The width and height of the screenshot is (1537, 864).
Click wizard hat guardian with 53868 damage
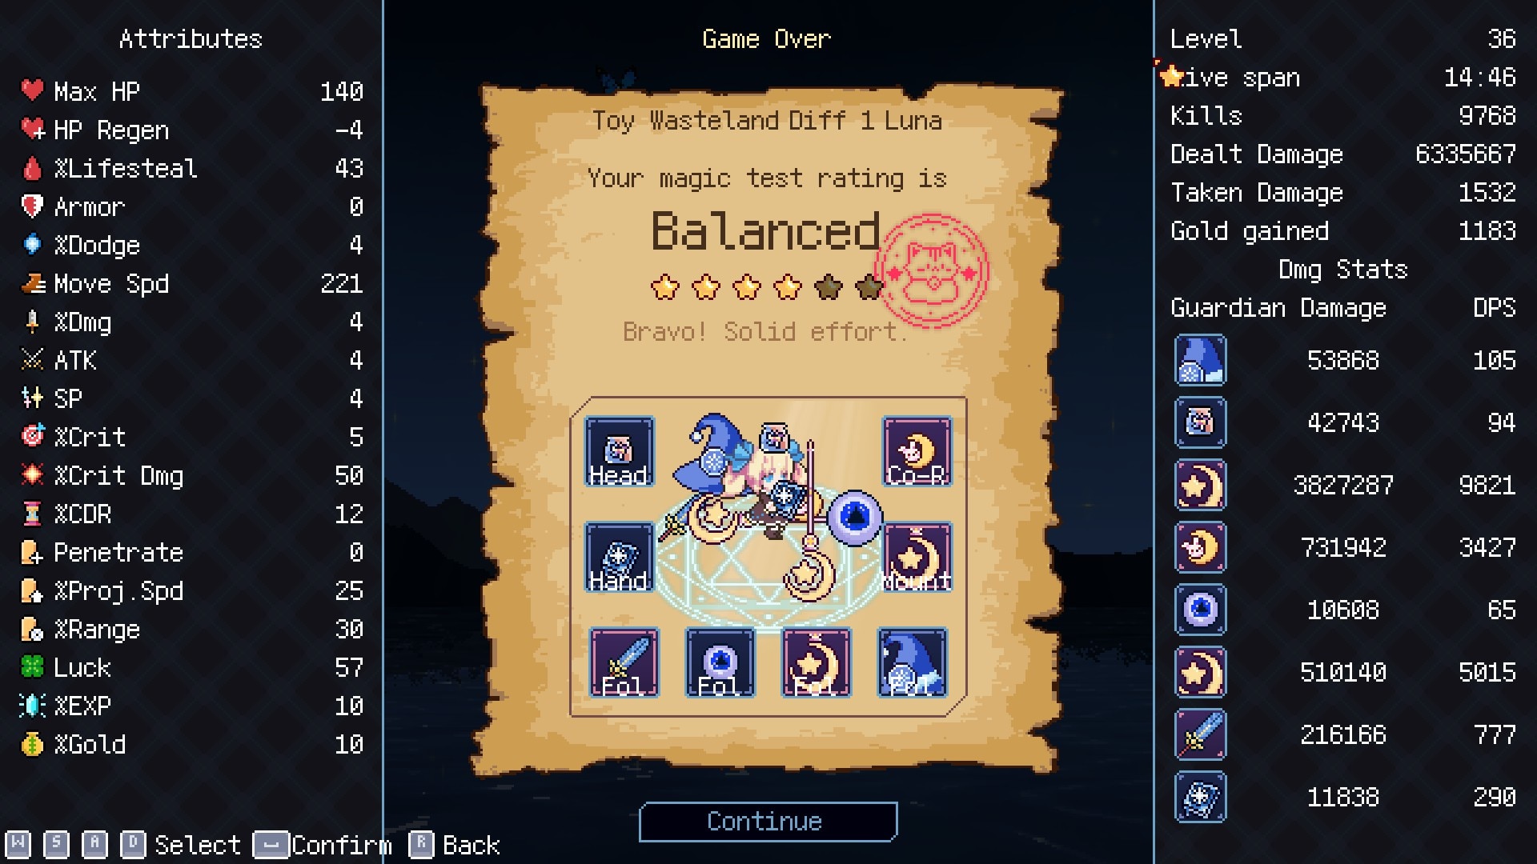click(x=1200, y=360)
